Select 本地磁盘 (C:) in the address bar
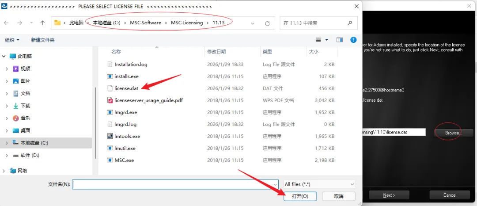Screen dimensions: 477x206 coord(107,23)
